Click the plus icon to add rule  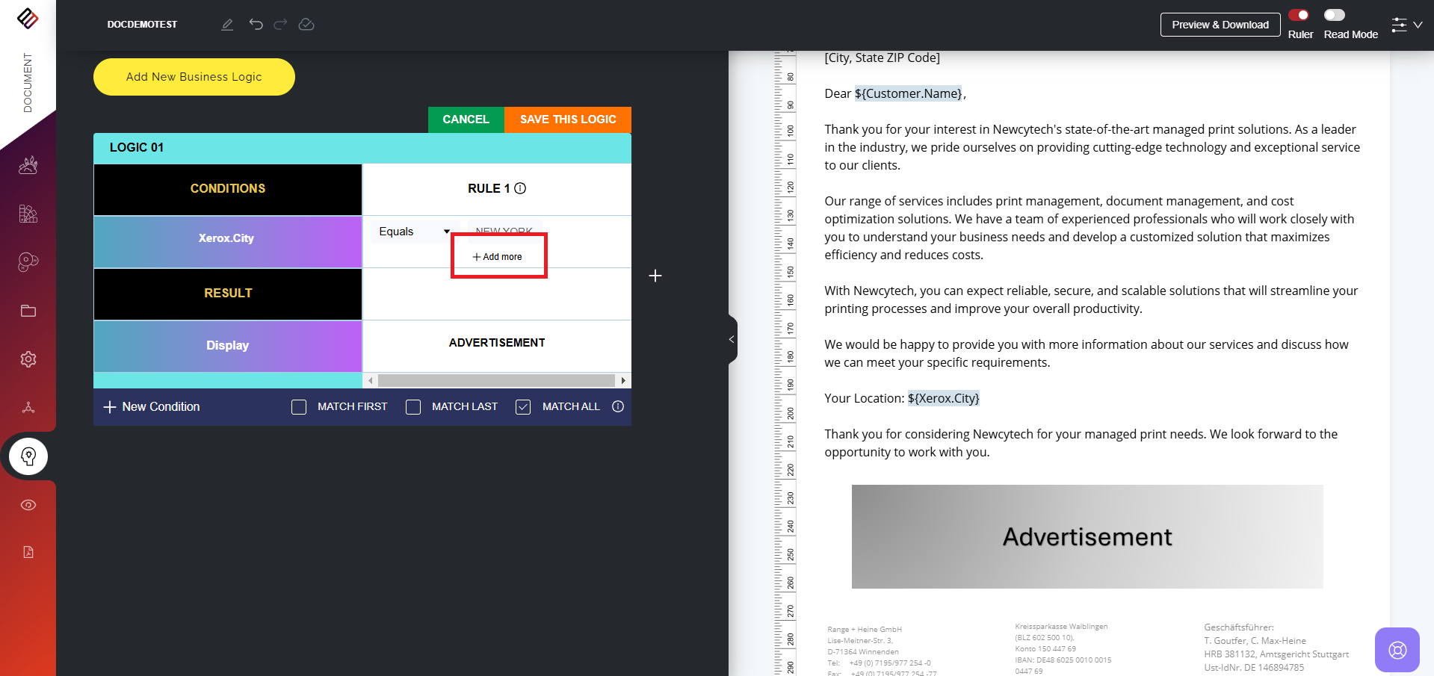click(x=655, y=276)
